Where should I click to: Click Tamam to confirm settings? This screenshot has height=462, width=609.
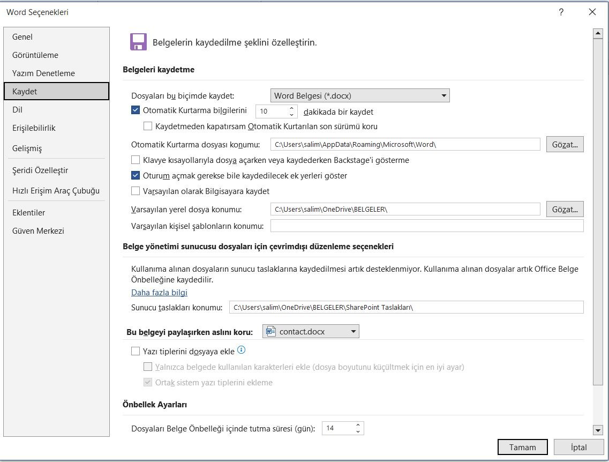coord(522,447)
